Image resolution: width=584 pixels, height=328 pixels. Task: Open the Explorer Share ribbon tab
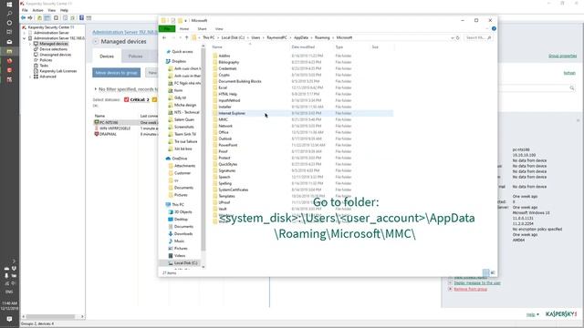(202, 28)
